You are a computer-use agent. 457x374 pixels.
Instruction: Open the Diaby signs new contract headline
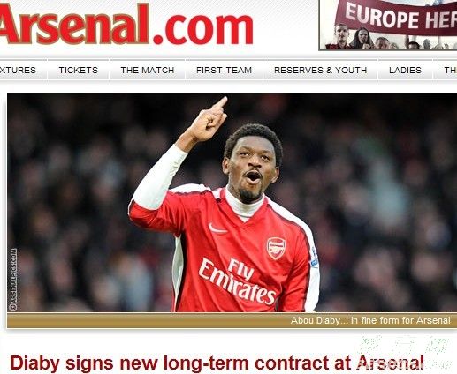217,363
